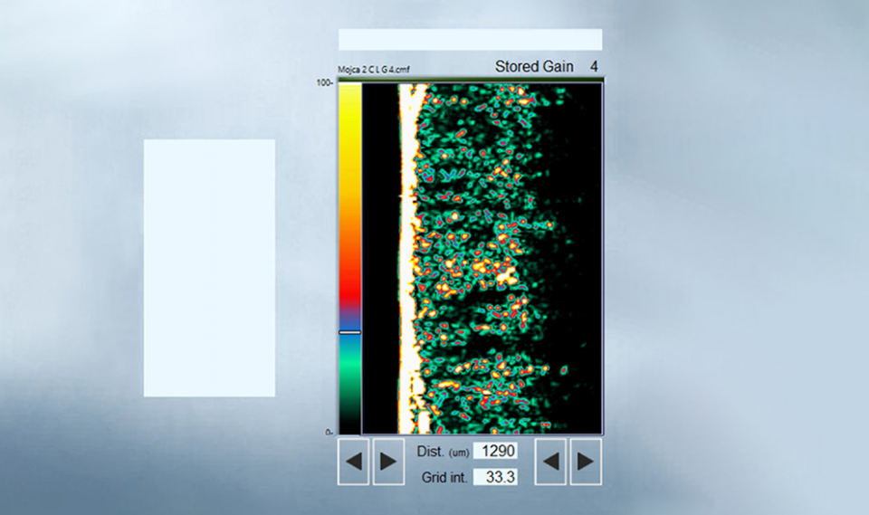The image size is (869, 515).
Task: Click the white threshold marker on color scale
Action: pos(349,332)
